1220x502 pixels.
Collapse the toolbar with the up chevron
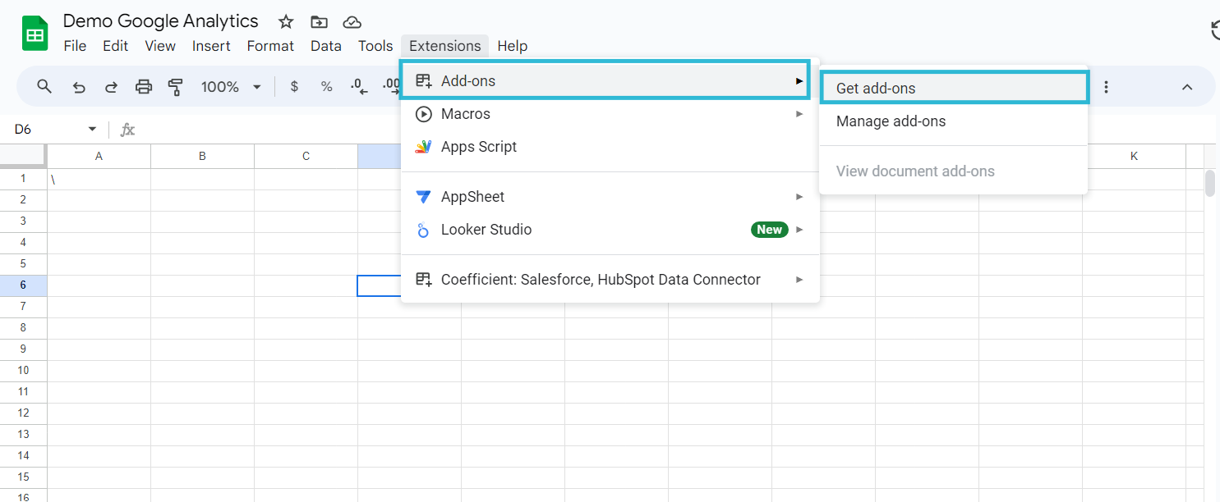tap(1186, 86)
